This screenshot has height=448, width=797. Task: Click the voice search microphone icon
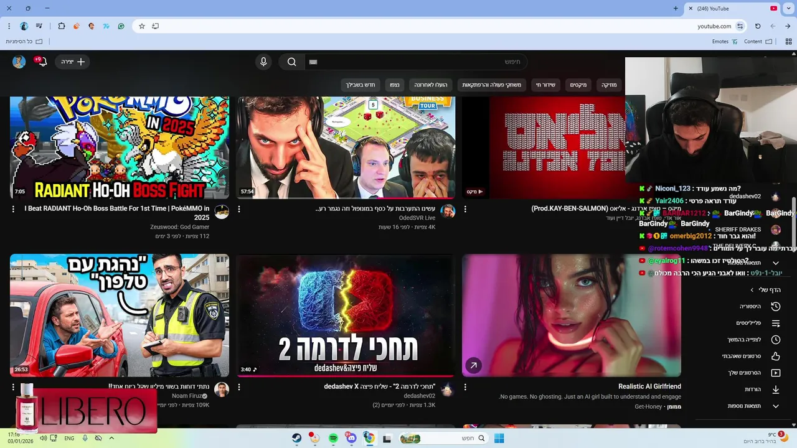pos(263,62)
